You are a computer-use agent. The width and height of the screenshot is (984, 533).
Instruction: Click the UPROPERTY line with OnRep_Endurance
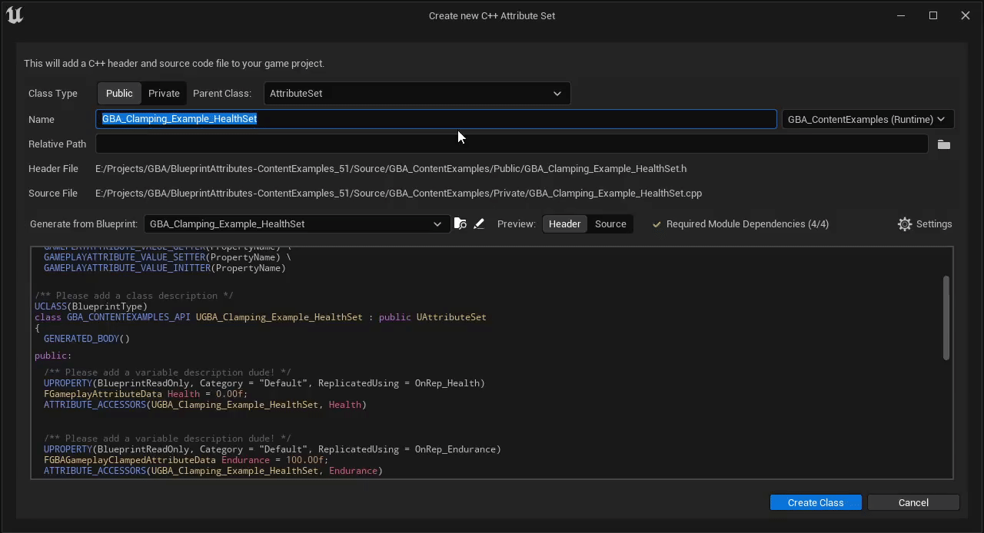tap(272, 449)
